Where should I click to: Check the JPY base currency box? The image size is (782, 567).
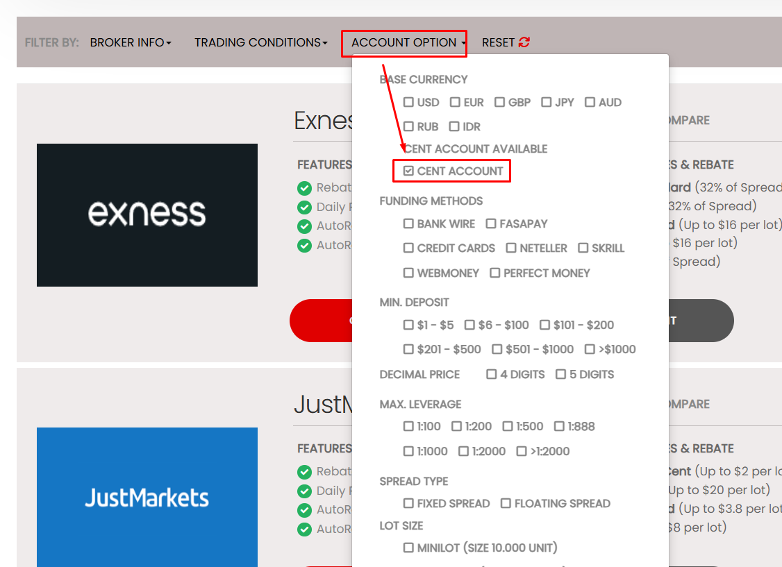coord(547,102)
